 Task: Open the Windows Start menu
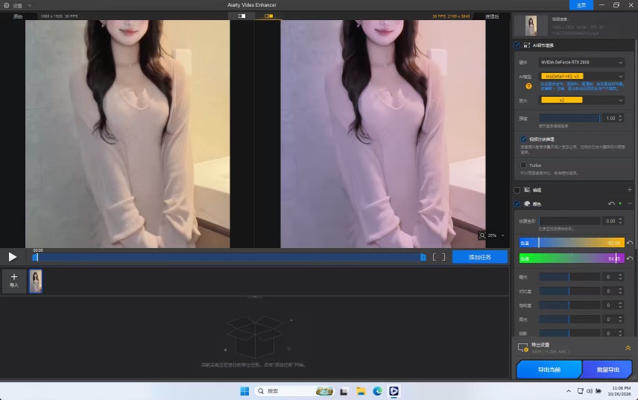tap(244, 391)
